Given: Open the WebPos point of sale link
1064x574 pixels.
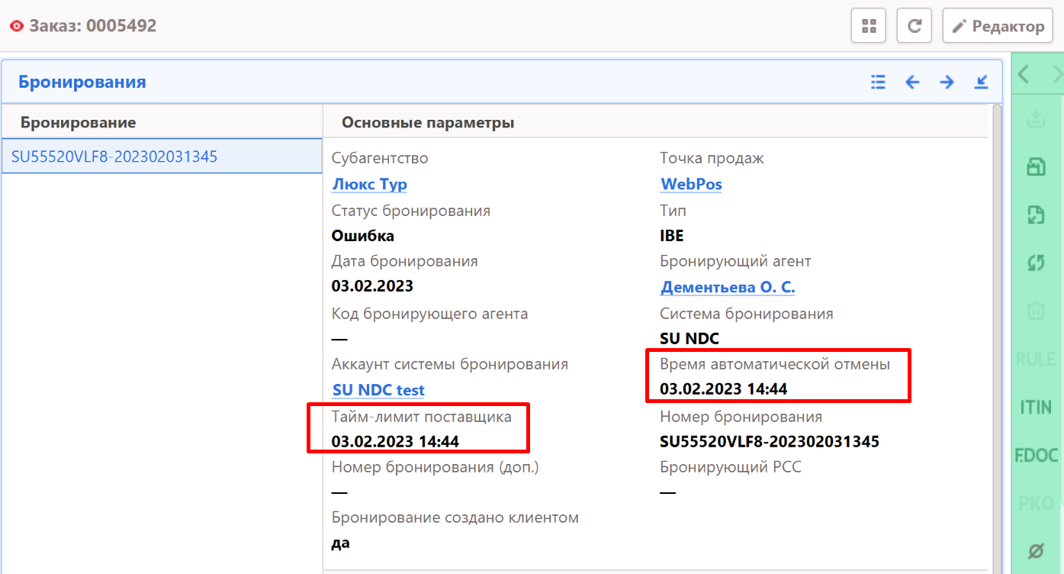Looking at the screenshot, I should (691, 184).
